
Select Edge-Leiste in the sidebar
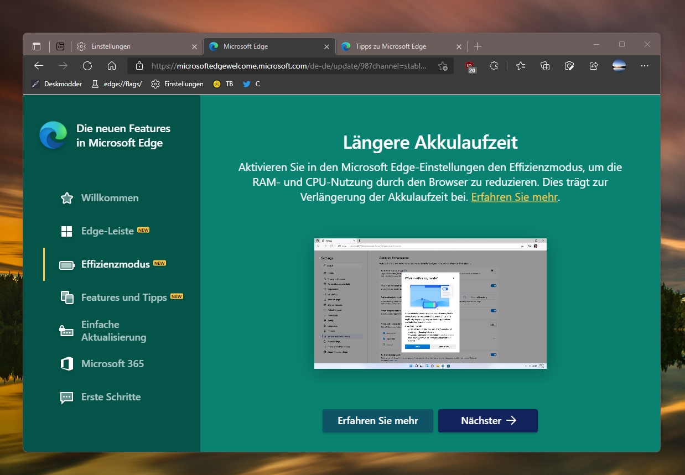pos(105,231)
